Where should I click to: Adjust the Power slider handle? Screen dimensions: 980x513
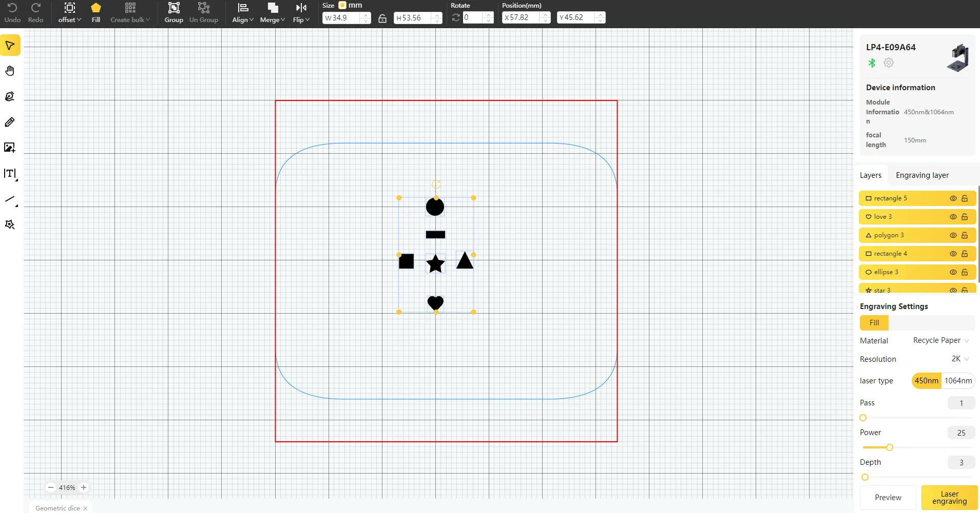point(890,447)
